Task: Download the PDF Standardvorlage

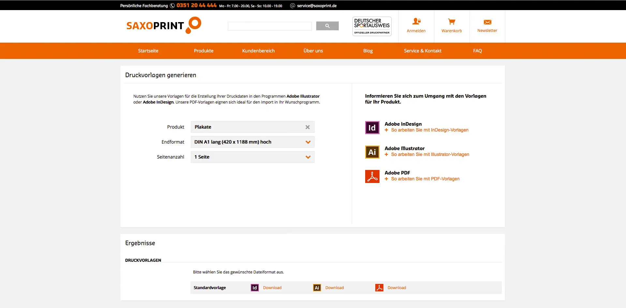Action: coord(396,288)
